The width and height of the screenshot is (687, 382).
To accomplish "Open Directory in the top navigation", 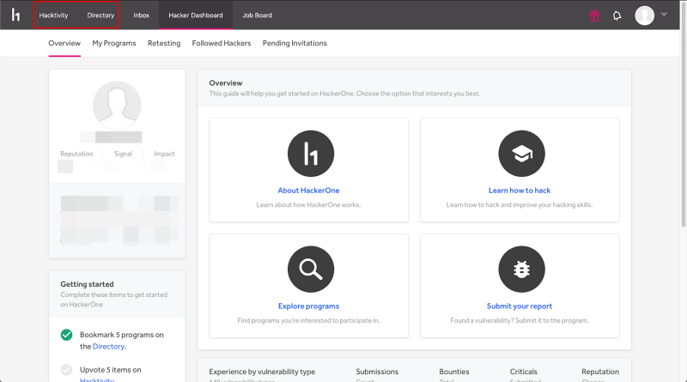I will [100, 15].
